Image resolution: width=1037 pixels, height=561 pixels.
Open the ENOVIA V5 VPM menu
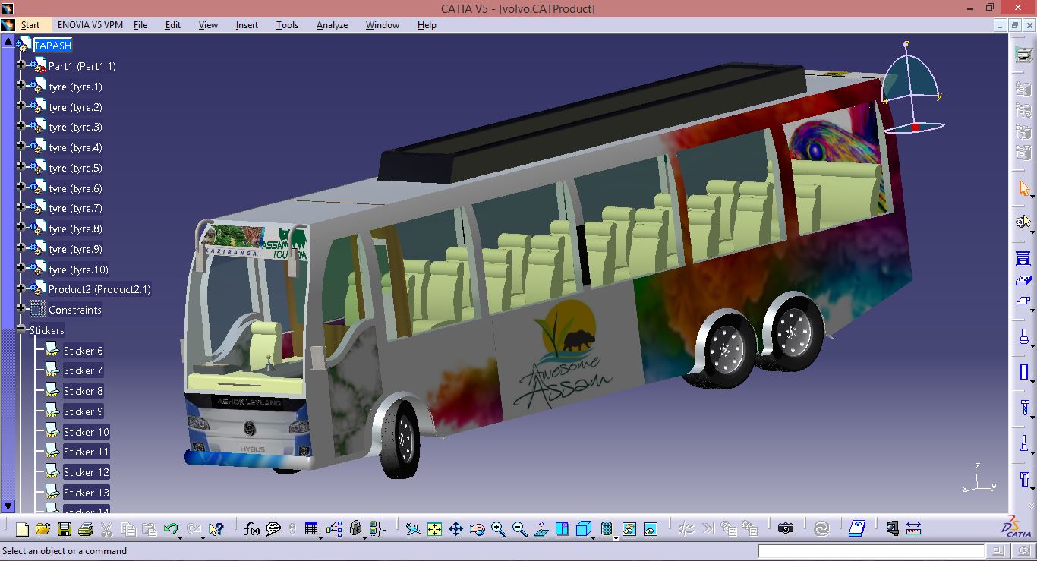[90, 25]
